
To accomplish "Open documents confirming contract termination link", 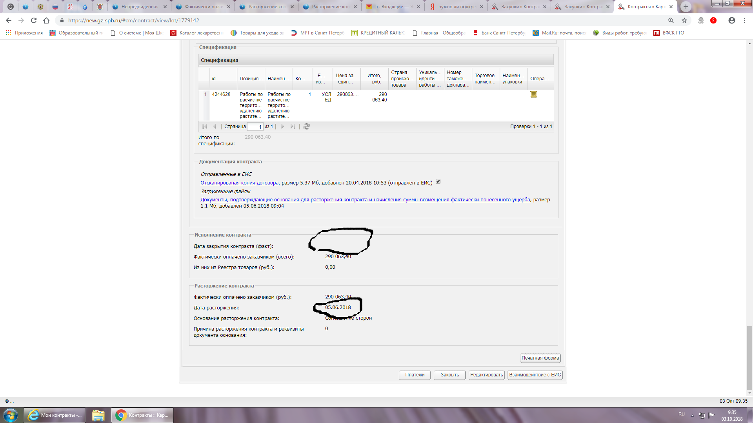I will tap(365, 200).
